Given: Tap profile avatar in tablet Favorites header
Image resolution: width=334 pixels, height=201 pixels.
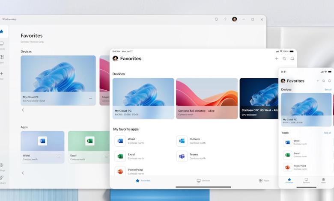Looking at the screenshot, I should [115, 59].
